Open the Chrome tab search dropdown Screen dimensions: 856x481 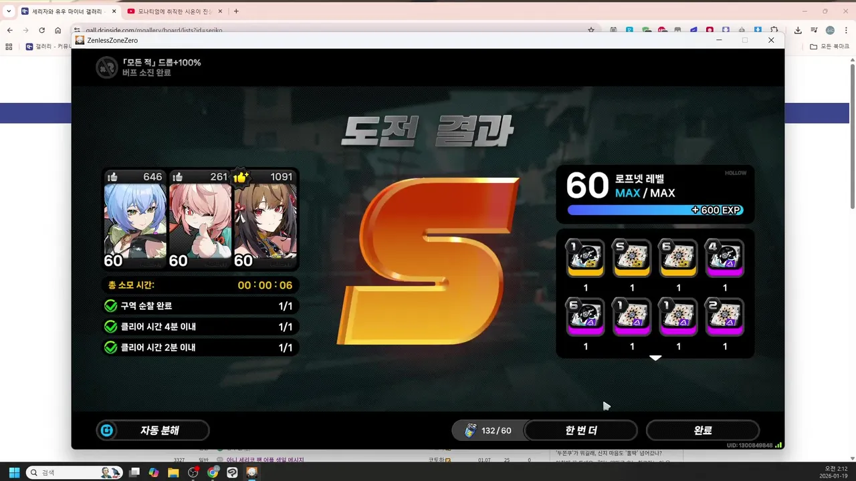click(x=9, y=11)
